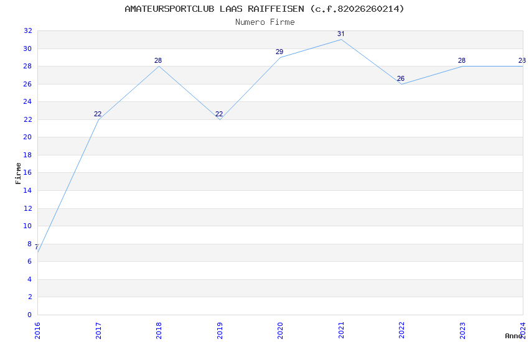Click the y-axis value 12

(x=27, y=208)
